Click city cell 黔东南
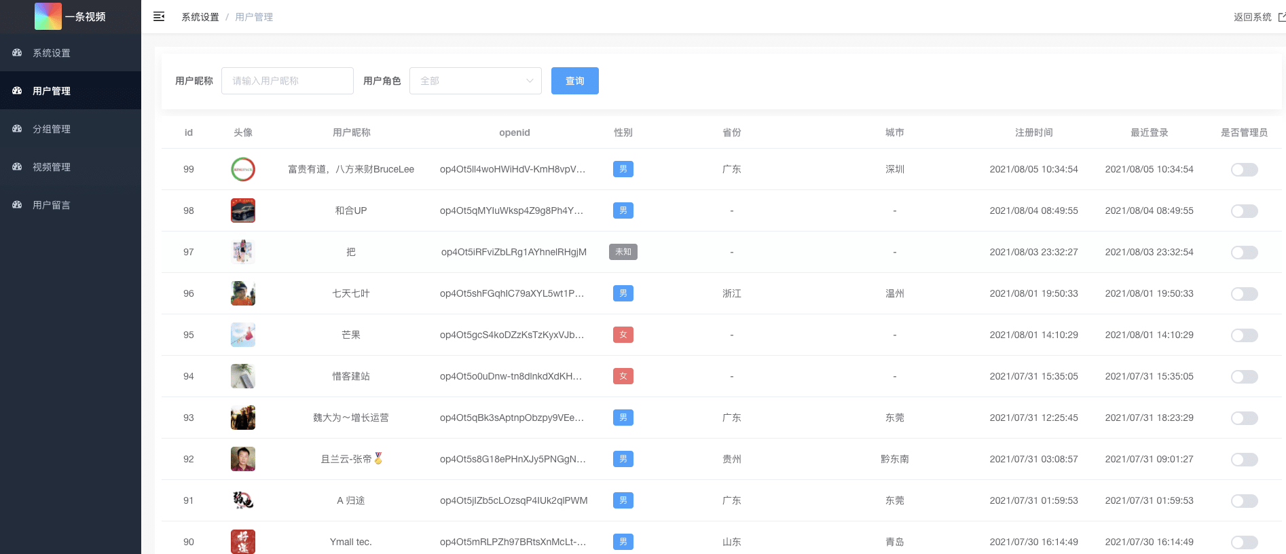1286x554 pixels. tap(895, 459)
